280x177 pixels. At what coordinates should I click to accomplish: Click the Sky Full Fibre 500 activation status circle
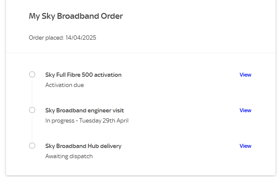[32, 74]
